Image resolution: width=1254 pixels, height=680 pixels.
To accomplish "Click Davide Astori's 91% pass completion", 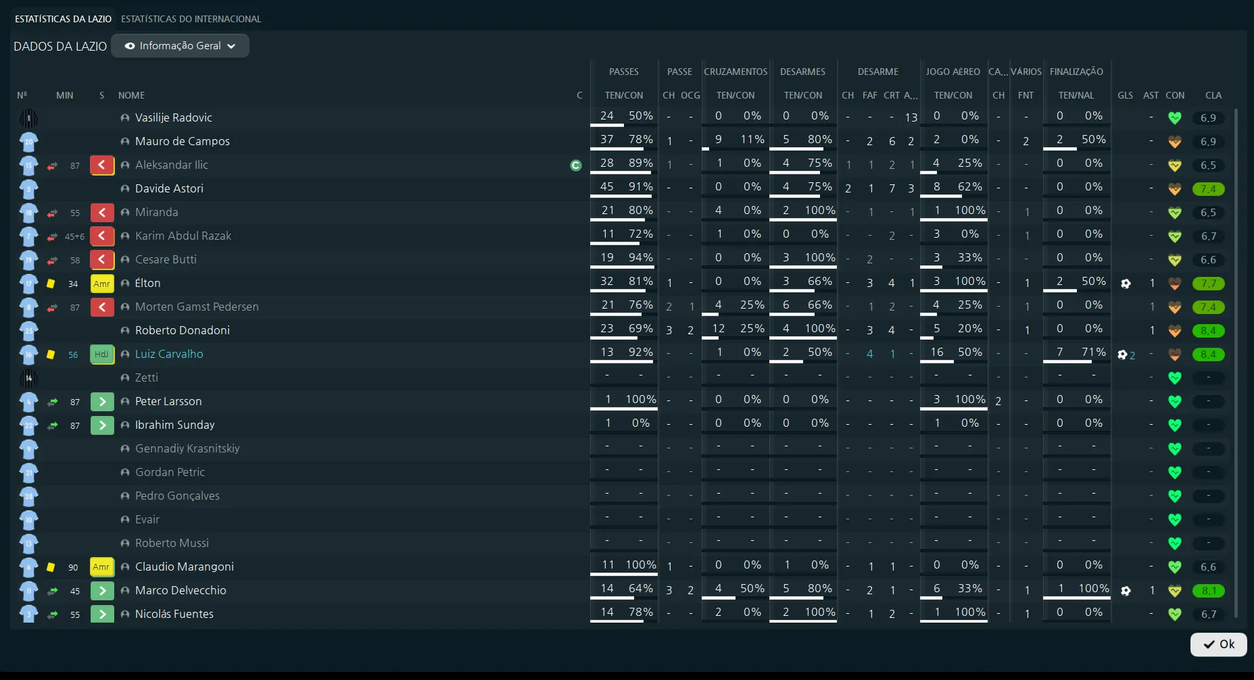I will 641,186.
